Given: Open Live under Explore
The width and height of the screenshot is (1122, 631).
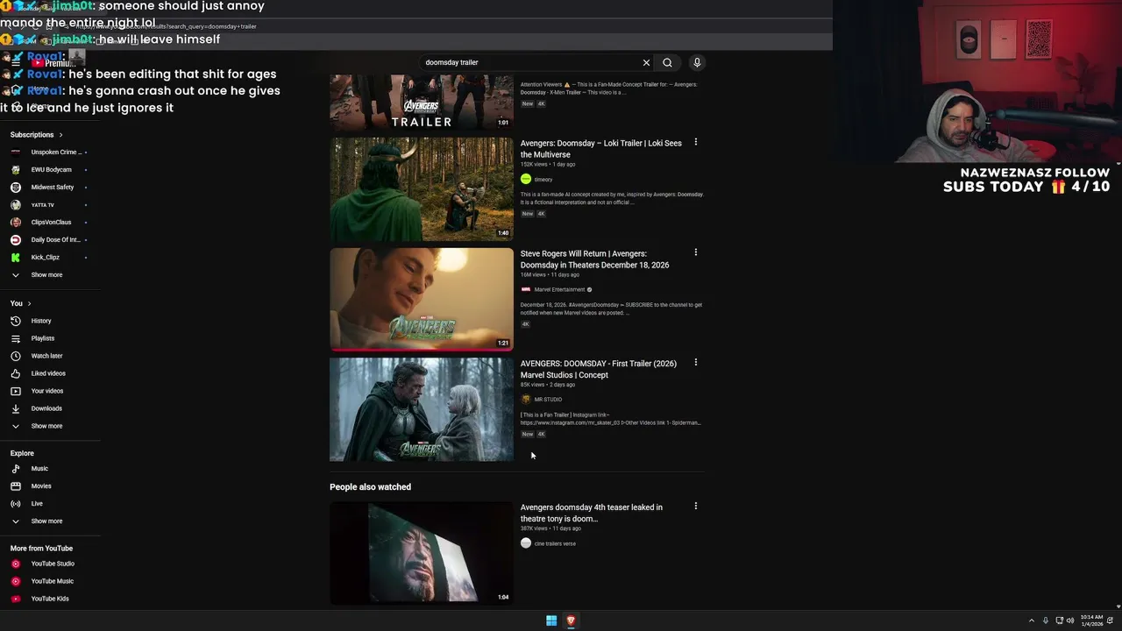Looking at the screenshot, I should pos(37,504).
